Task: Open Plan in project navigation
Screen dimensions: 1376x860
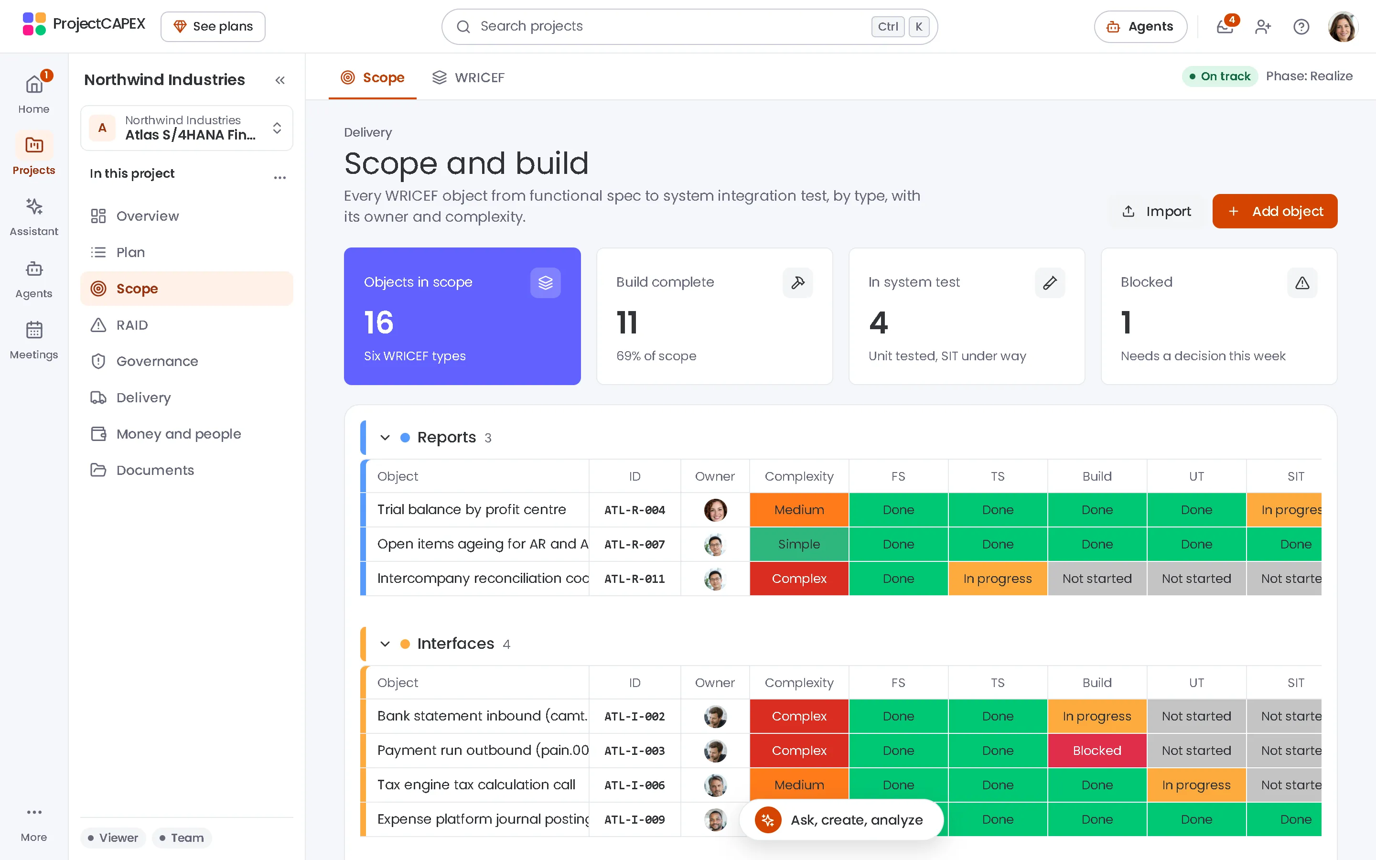Action: click(x=186, y=252)
